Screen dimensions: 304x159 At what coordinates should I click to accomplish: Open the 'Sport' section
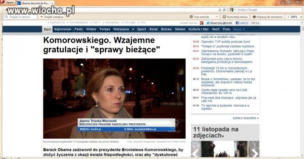coord(141,29)
